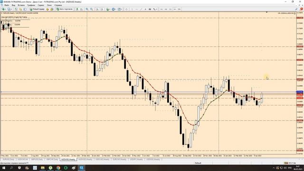Open the Вид menu
Viewport: 304px width, 171px height.
point(13,5)
